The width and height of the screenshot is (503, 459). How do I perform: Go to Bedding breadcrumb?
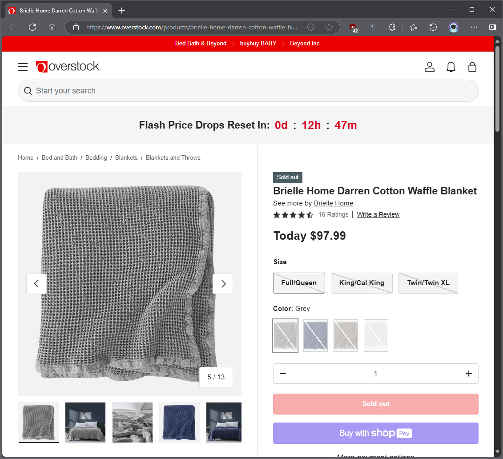(x=96, y=157)
